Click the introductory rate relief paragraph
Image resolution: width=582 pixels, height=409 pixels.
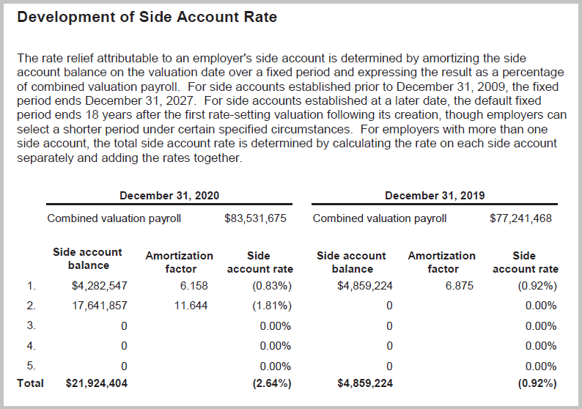coord(290,108)
